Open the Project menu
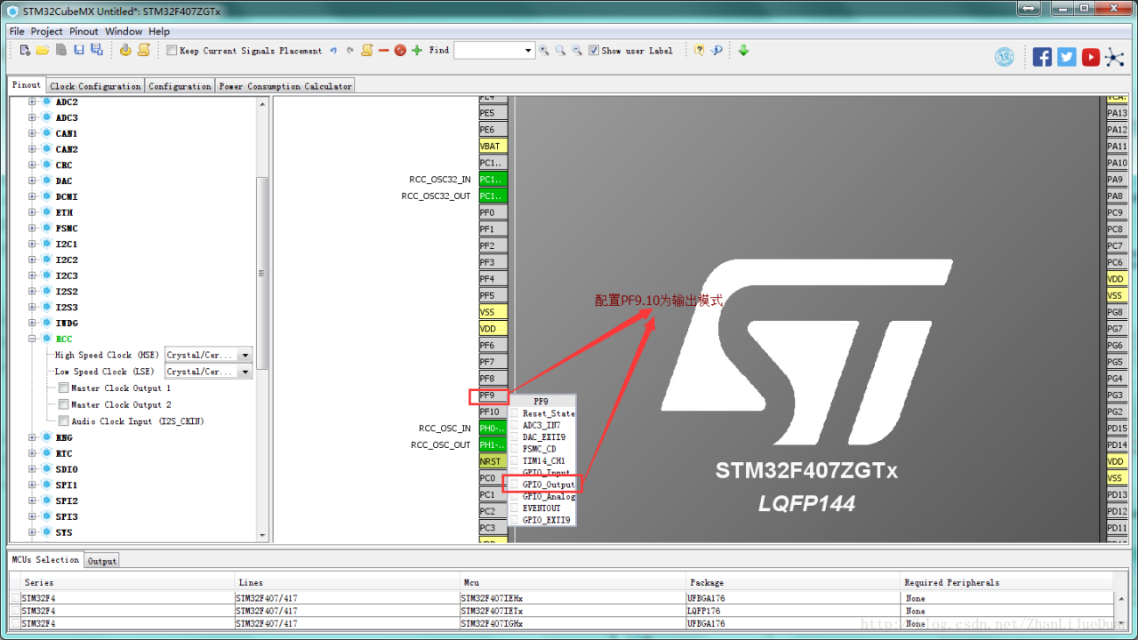The height and width of the screenshot is (640, 1138). [x=47, y=31]
